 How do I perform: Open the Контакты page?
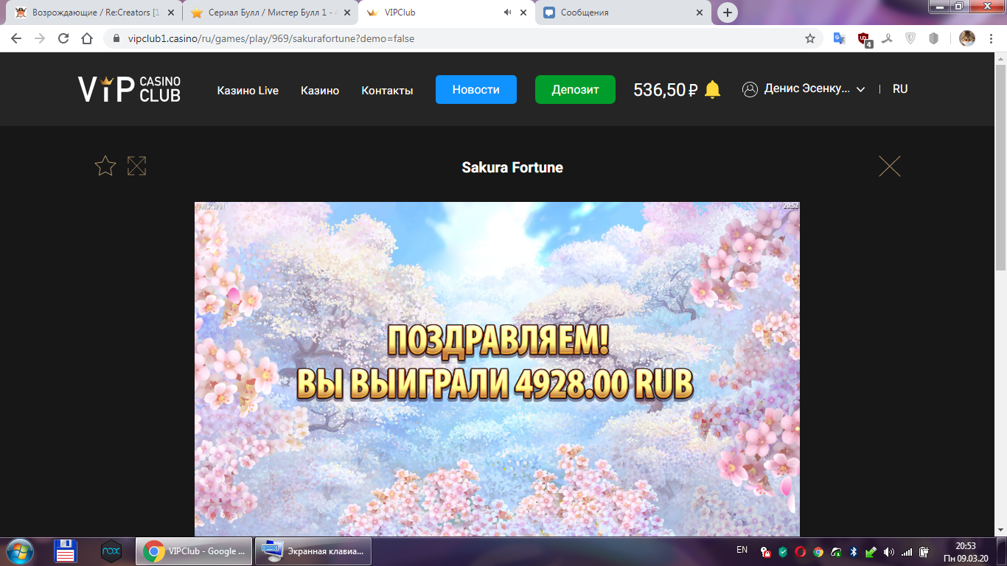(x=387, y=91)
